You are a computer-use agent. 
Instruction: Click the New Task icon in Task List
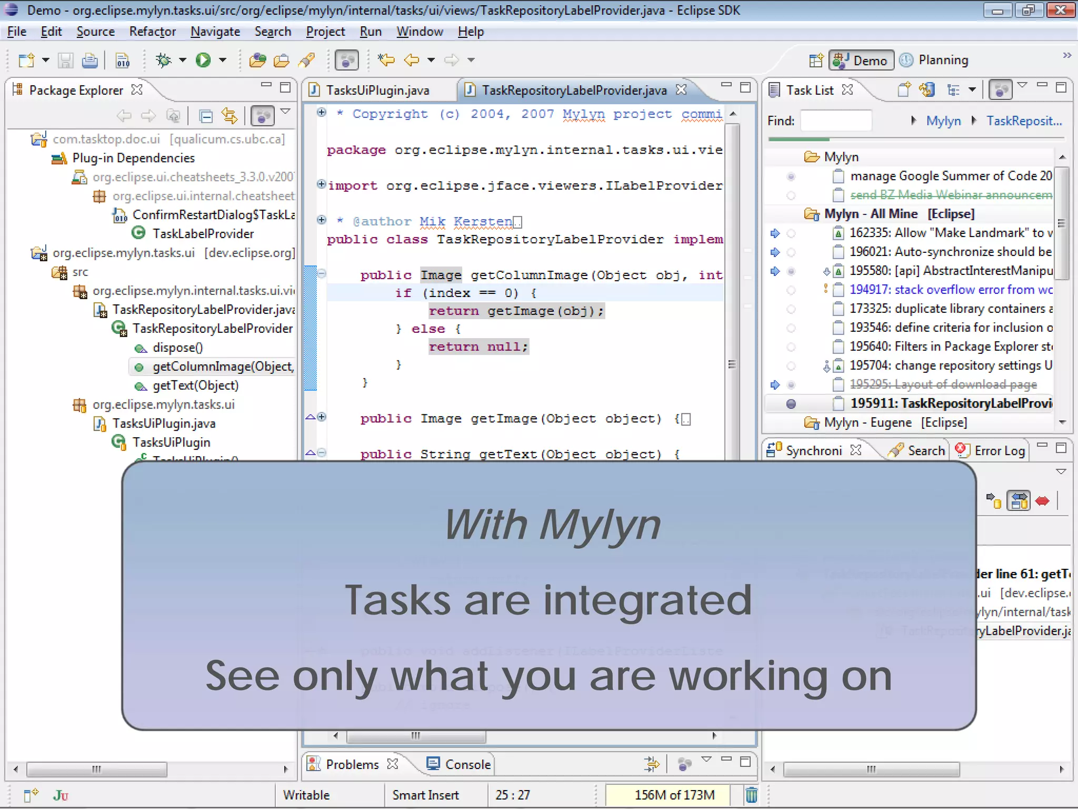pyautogui.click(x=904, y=90)
